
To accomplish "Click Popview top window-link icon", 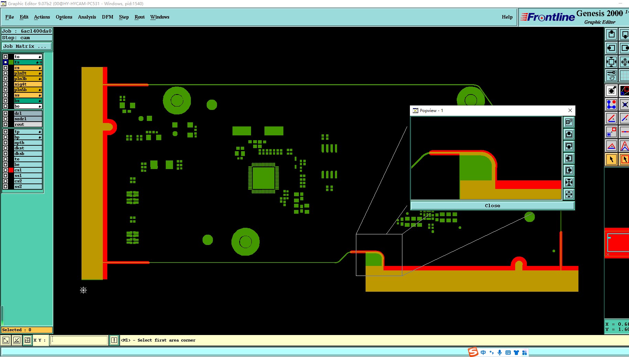I will pos(569,122).
